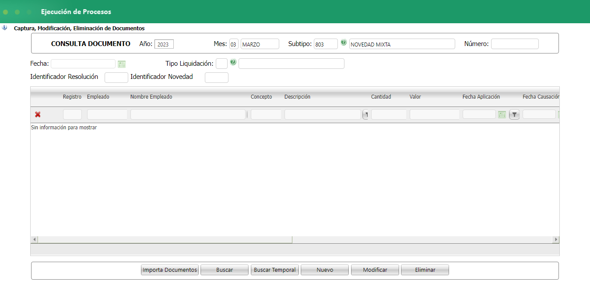The width and height of the screenshot is (590, 288).
Task: Click the grid's horizontal scrollbar thumb
Action: coord(165,240)
